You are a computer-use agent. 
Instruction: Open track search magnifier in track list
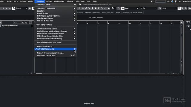pyautogui.click(x=30, y=23)
